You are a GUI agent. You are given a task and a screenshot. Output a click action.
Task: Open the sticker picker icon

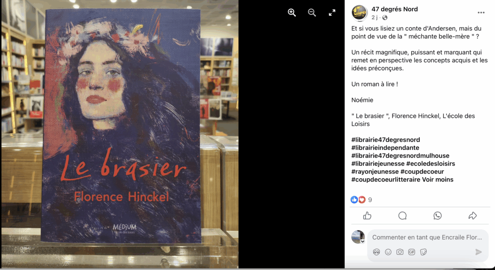click(423, 252)
